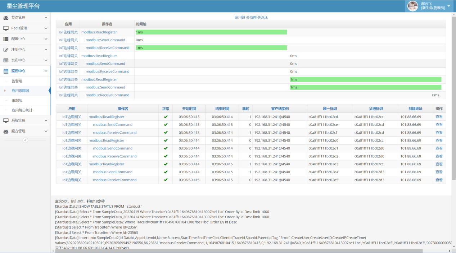
Task: Click the green check in row c0a81ff111bc02d5
Action: click(166, 180)
